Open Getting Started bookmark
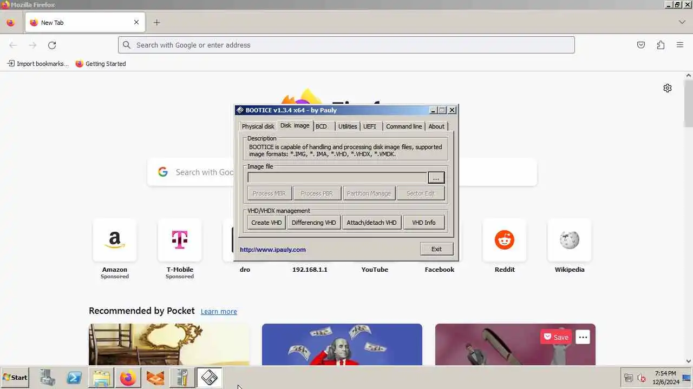 pos(101,64)
